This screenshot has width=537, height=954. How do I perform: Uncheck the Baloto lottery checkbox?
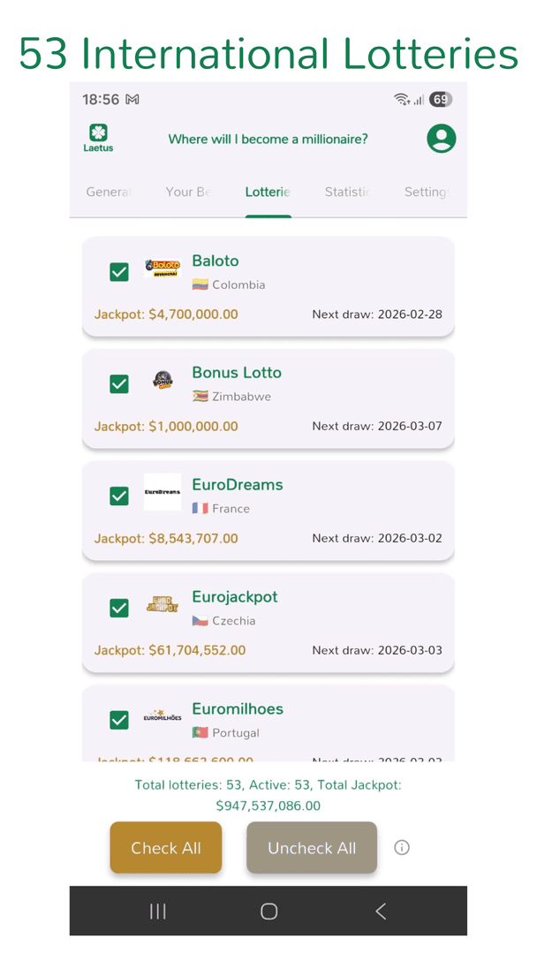click(119, 272)
